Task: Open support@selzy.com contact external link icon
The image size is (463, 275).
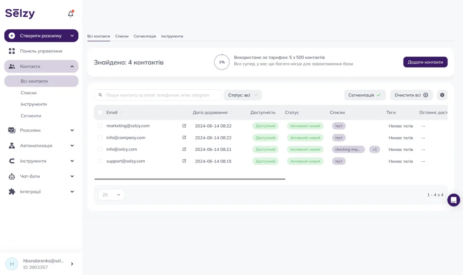Action: [184, 161]
